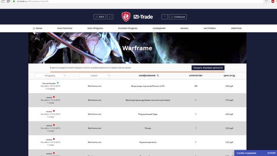Open СООБЩЕНИЯ in the navigation bar
Image resolution: width=277 pixels, height=156 pixels.
click(x=159, y=28)
